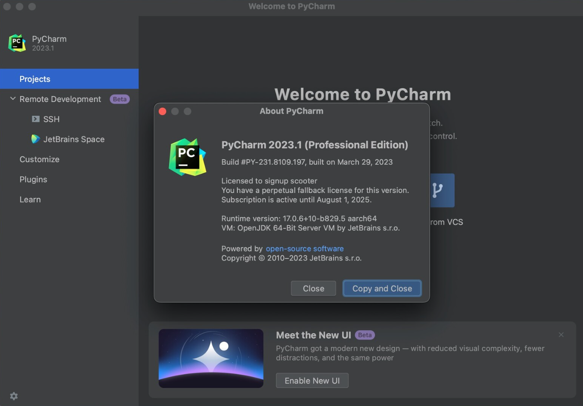The width and height of the screenshot is (583, 406).
Task: Select the JetBrains Space icon
Action: (x=35, y=139)
